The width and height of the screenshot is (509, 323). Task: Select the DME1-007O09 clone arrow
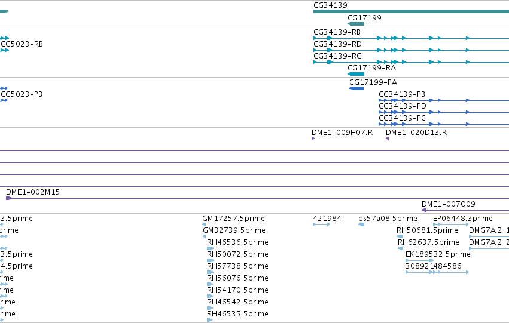[424, 210]
